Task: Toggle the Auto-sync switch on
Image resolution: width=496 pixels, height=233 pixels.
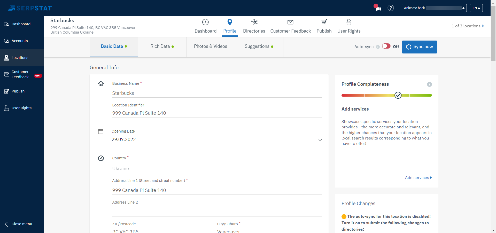Action: click(386, 46)
